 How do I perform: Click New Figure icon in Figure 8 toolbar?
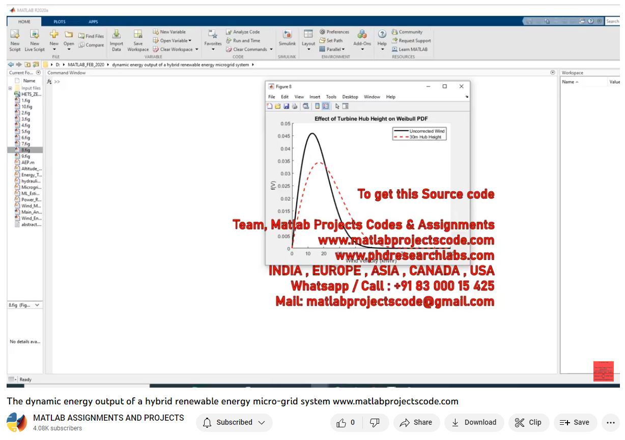pos(270,106)
